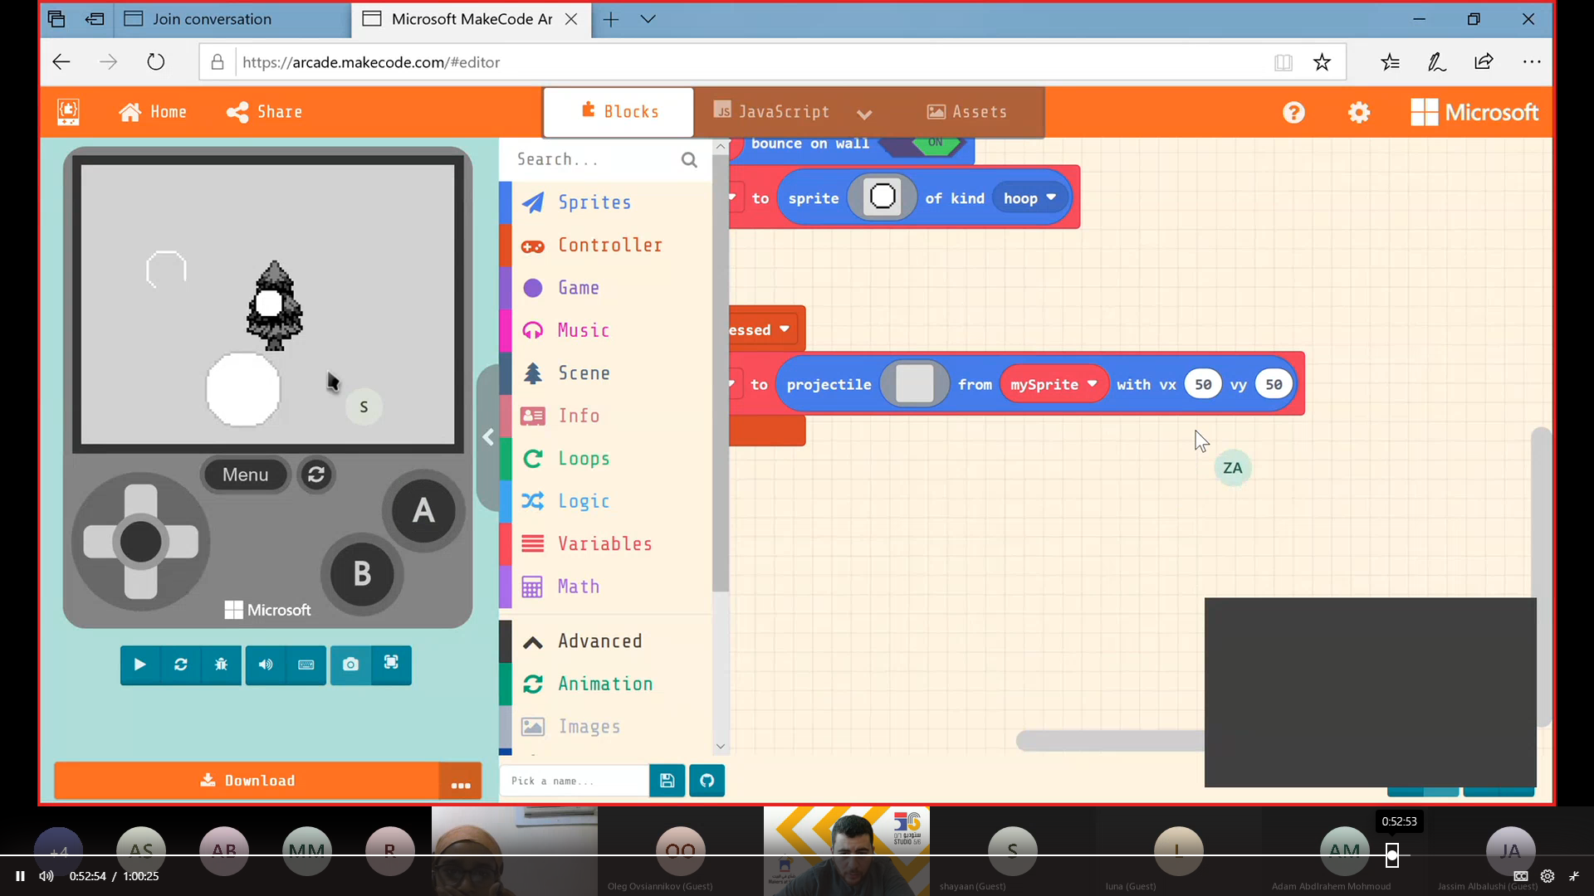Open the Animation block category
1594x896 pixels.
coord(606,684)
